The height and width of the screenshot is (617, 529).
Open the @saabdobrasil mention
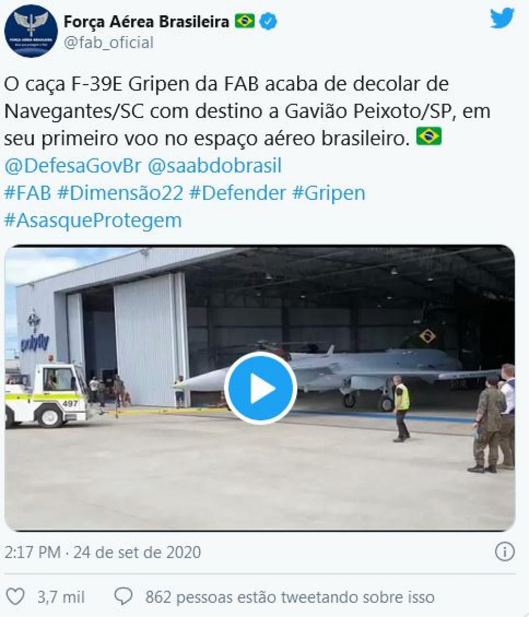tap(215, 165)
